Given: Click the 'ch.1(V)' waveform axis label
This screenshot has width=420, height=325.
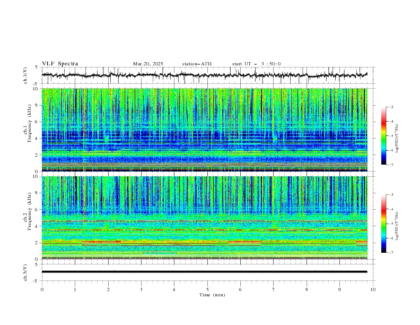Looking at the screenshot, I should pyautogui.click(x=25, y=75).
